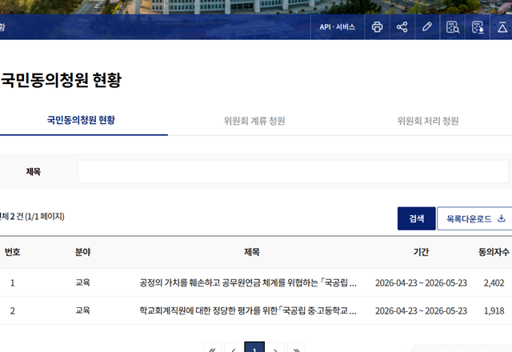Click the 분야 column header

(x=82, y=252)
